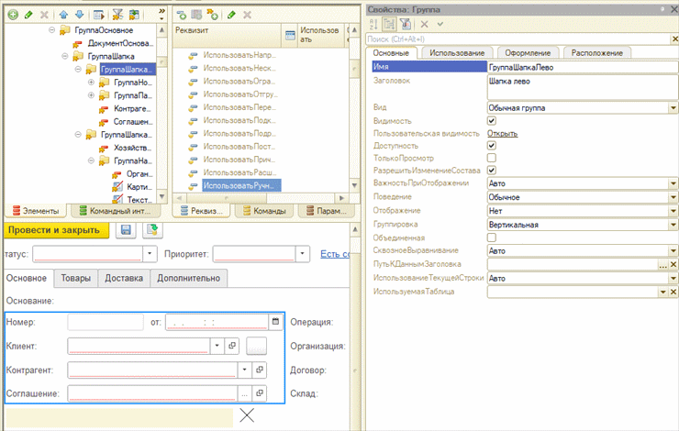679x431 pixels.
Task: Click ellipsis button in Соглашение field
Action: [x=245, y=392]
